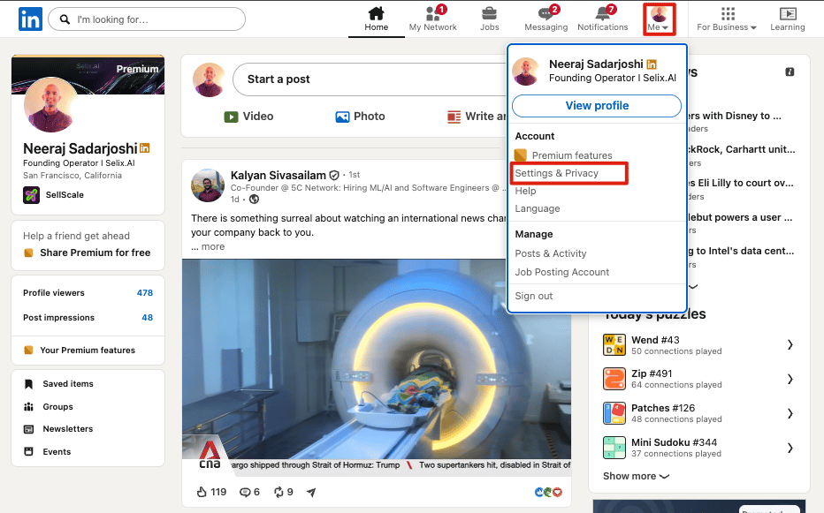Like the post with thumbs-up icon
Image resolution: width=824 pixels, height=513 pixels.
click(x=202, y=492)
